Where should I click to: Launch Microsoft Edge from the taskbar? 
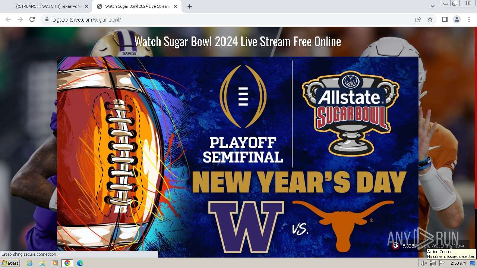(x=80, y=263)
